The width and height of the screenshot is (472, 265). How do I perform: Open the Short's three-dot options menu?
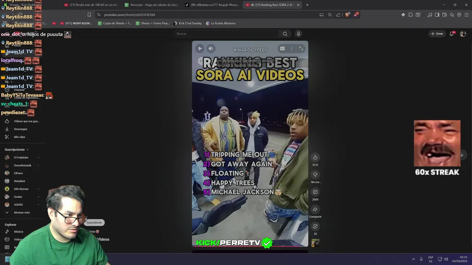tap(292, 49)
